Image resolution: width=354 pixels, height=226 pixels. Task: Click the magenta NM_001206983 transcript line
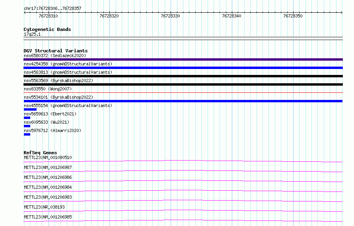pos(183,201)
